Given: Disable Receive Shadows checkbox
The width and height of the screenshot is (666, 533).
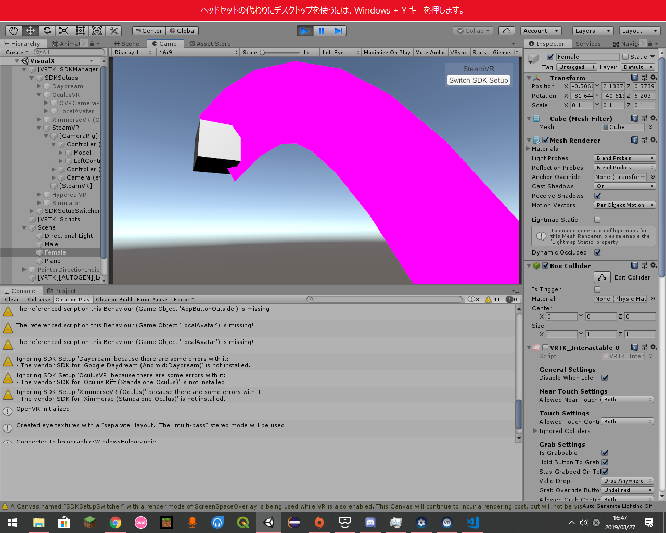Looking at the screenshot, I should click(x=597, y=196).
